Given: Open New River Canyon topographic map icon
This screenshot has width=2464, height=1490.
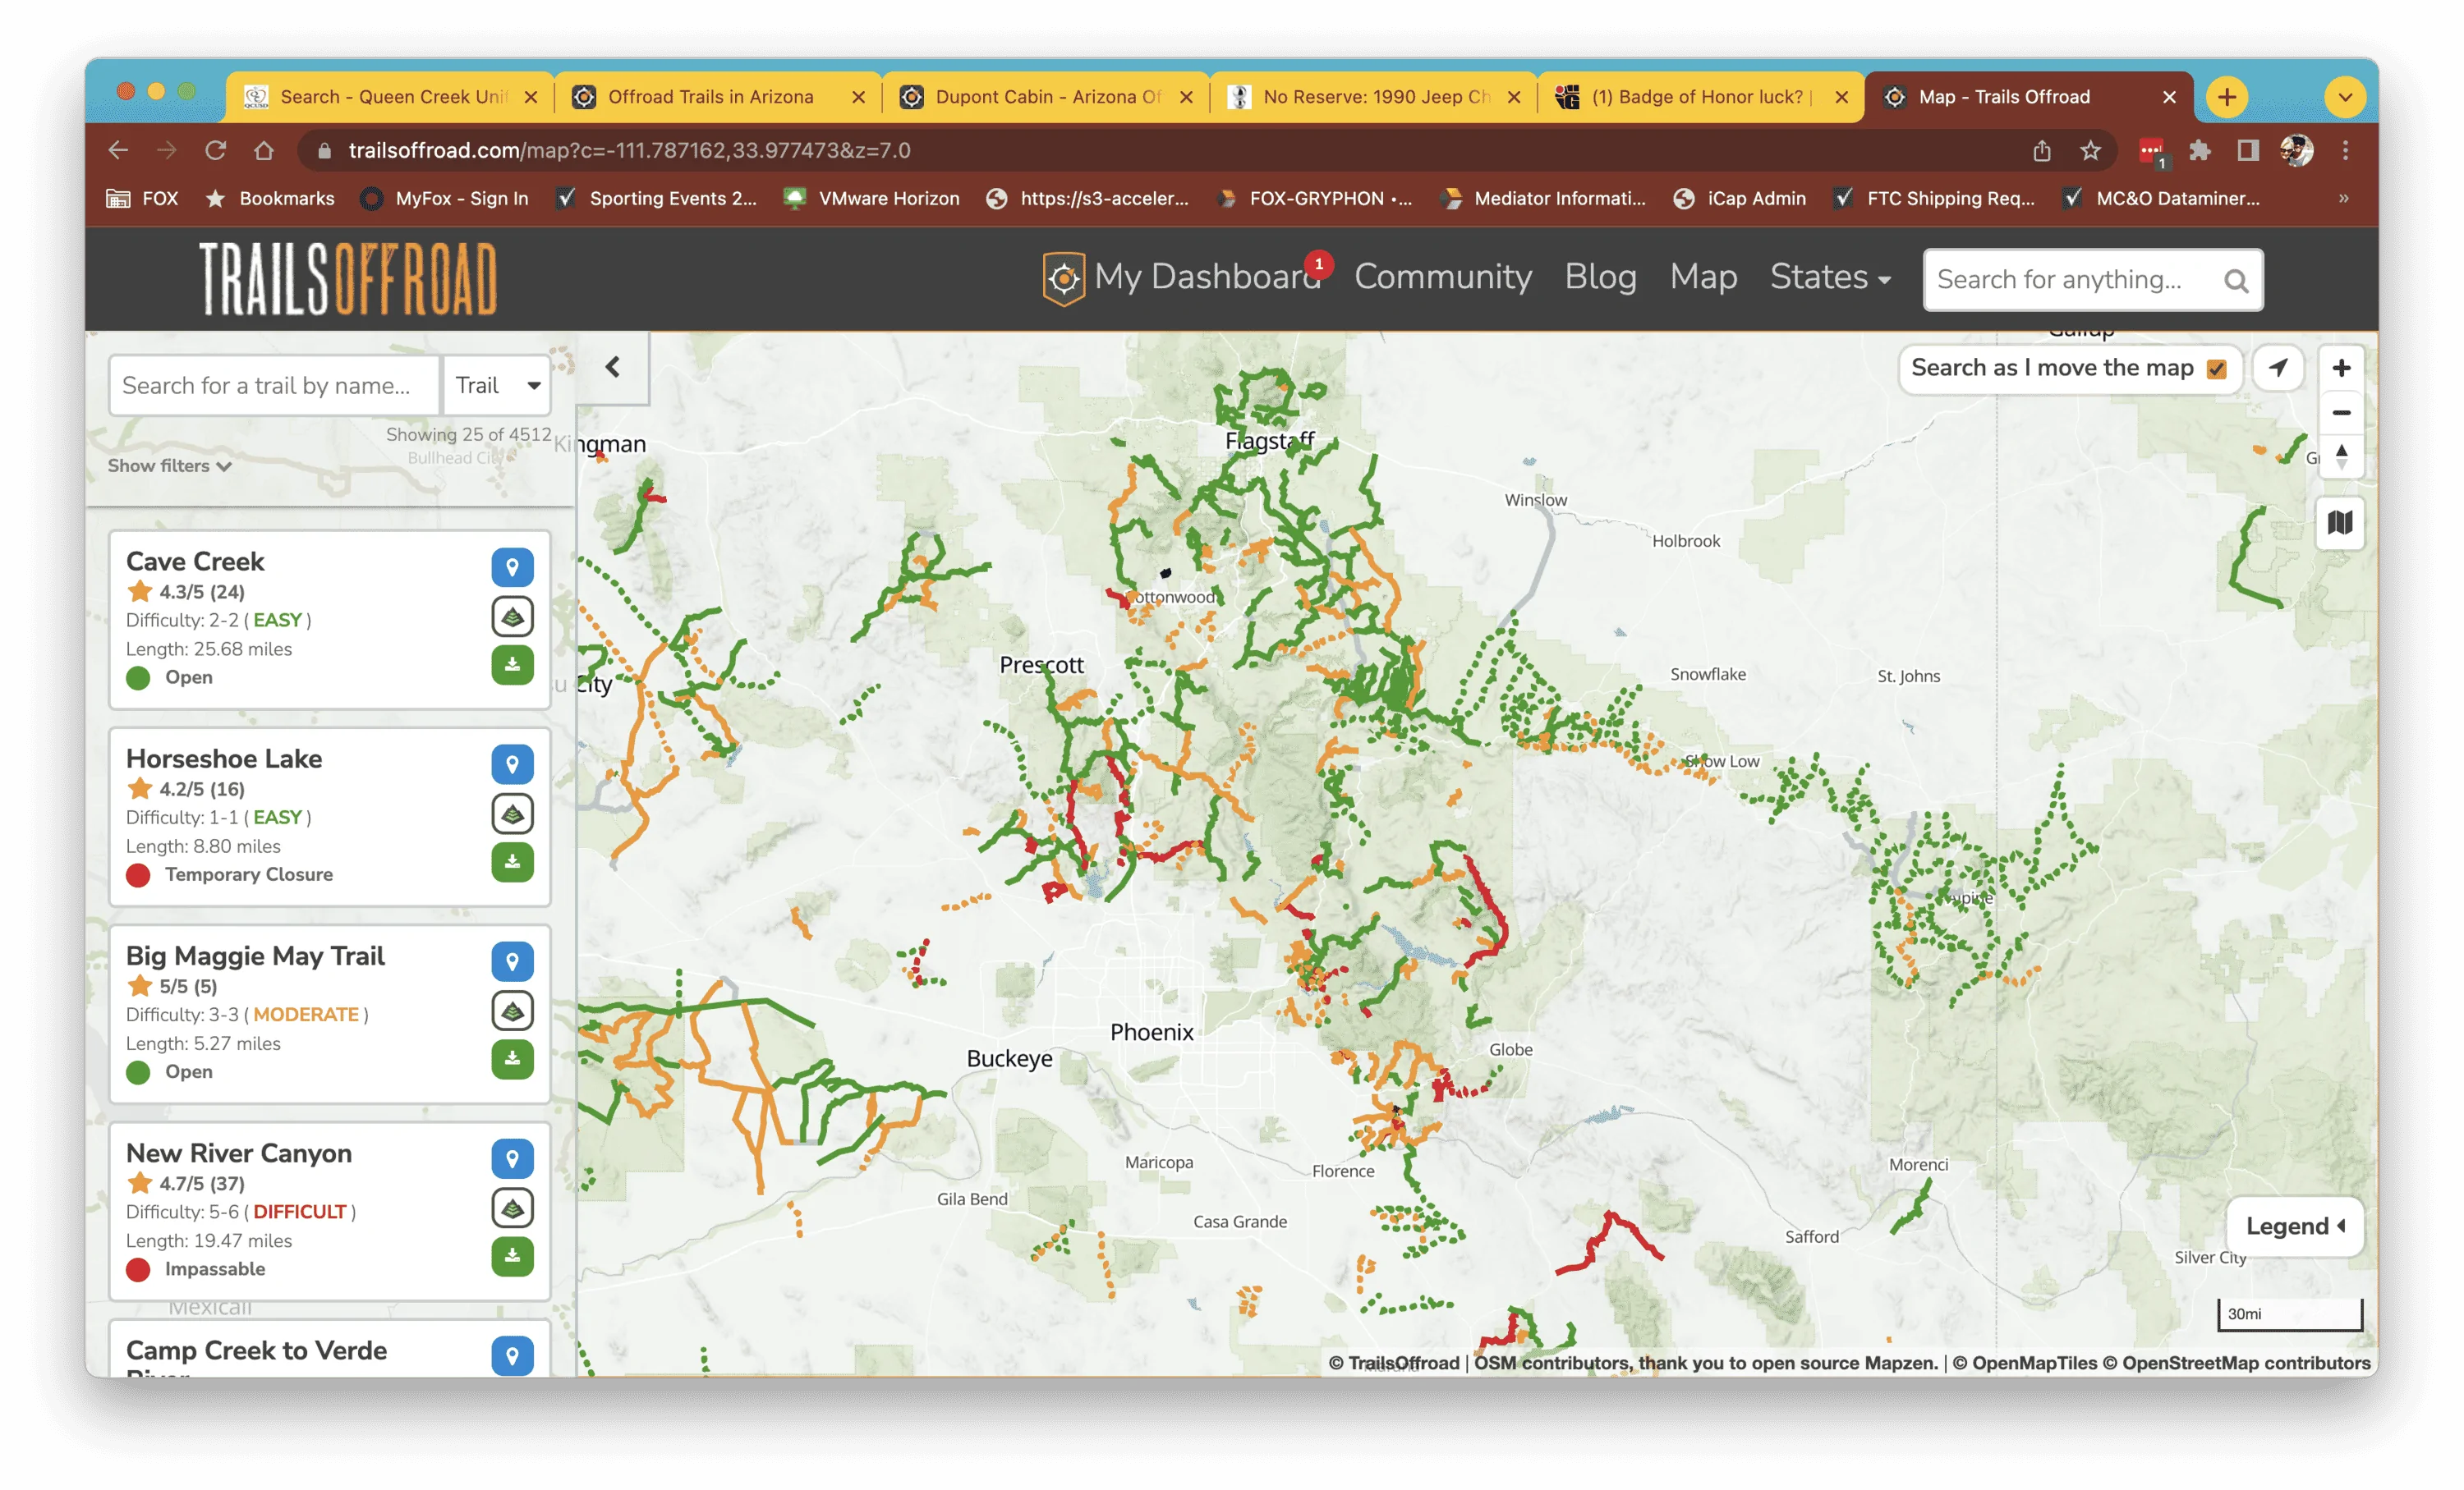Looking at the screenshot, I should [x=512, y=1208].
